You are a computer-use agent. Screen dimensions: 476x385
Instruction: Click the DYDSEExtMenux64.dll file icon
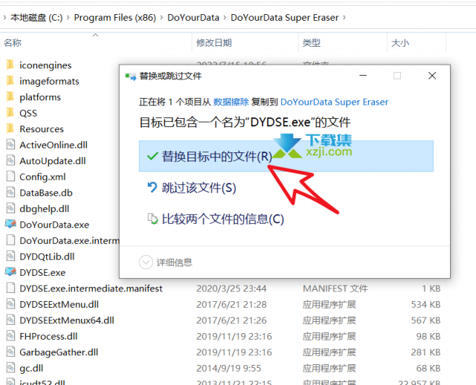[10, 320]
